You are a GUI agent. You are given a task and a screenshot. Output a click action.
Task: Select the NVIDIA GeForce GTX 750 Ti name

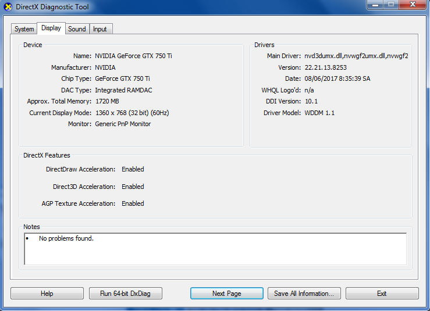pos(133,56)
